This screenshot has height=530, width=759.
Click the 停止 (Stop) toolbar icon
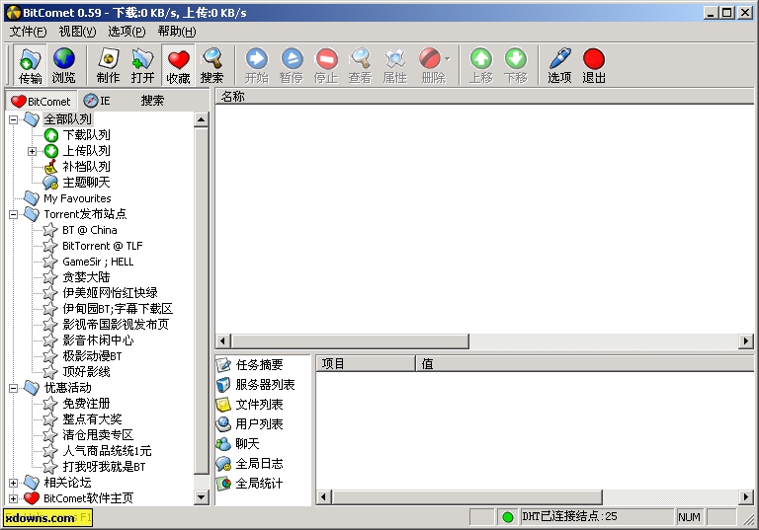326,65
